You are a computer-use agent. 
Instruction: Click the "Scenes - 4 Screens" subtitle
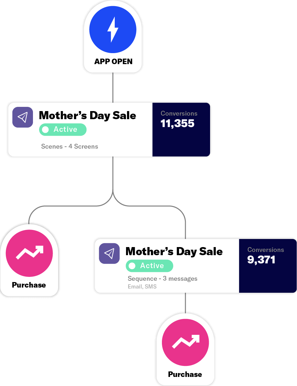point(69,146)
